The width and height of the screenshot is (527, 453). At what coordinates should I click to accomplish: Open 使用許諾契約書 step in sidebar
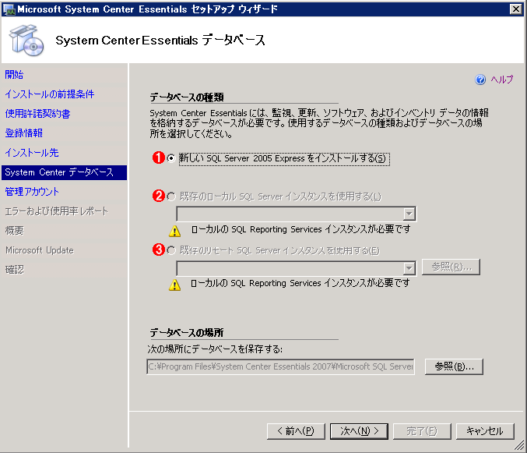37,114
